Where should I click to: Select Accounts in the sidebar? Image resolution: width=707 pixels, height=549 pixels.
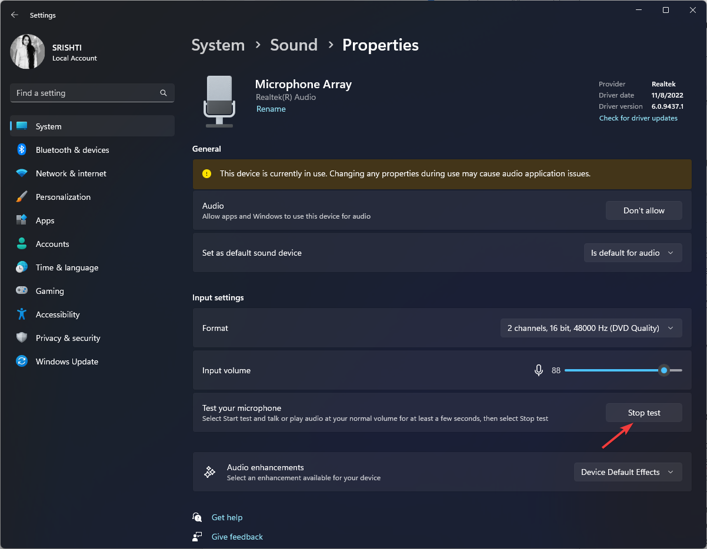[x=92, y=244]
